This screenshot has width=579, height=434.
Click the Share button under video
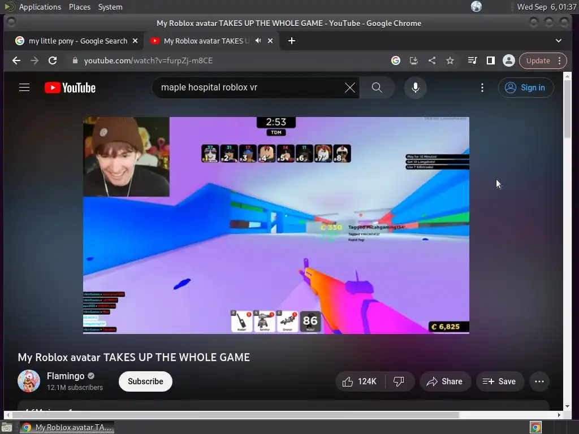[444, 381]
